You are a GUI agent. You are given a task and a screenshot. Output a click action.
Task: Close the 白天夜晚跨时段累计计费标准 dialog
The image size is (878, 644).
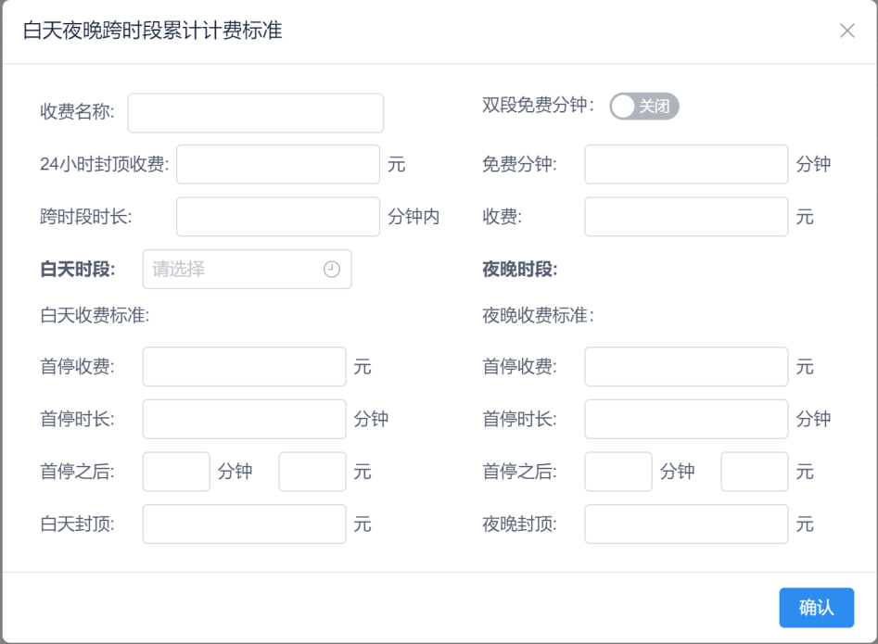847,31
